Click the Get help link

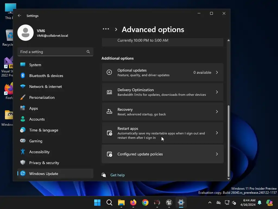(117, 175)
